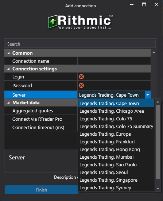Select Legends Trading. Mumbai
163x201 pixels.
(116, 157)
